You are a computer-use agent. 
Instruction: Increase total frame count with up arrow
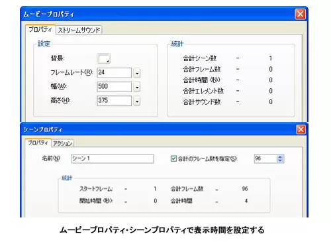pos(280,156)
